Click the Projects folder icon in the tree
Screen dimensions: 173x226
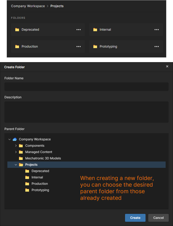click(21, 165)
